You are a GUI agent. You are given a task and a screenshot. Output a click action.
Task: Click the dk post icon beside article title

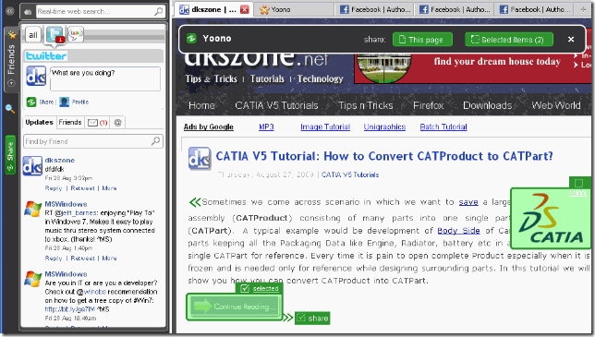200,158
